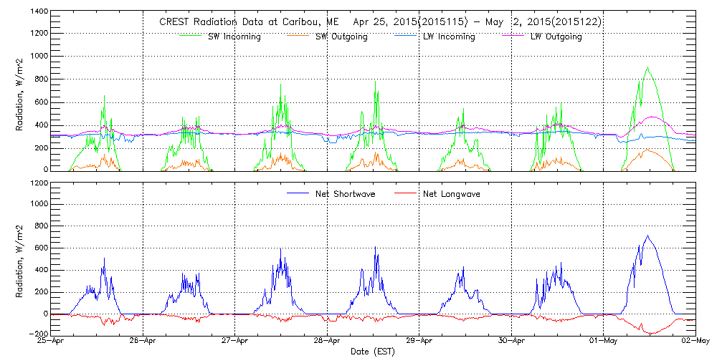
Task: Click the Net Shortwave legend text
Action: coord(347,194)
